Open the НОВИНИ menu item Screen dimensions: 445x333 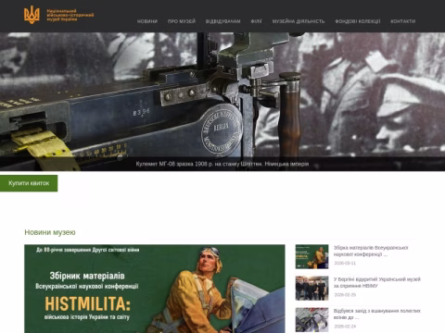(147, 21)
